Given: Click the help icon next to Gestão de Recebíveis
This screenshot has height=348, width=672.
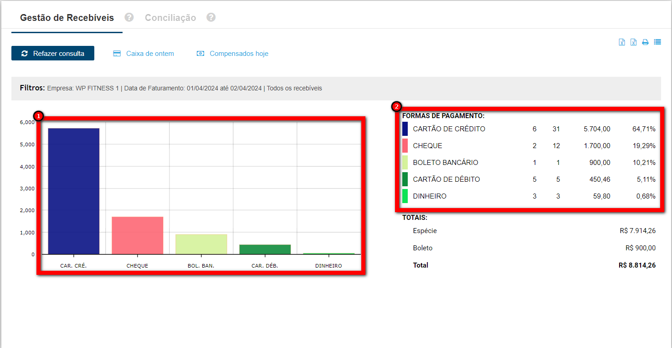Looking at the screenshot, I should click(x=129, y=17).
